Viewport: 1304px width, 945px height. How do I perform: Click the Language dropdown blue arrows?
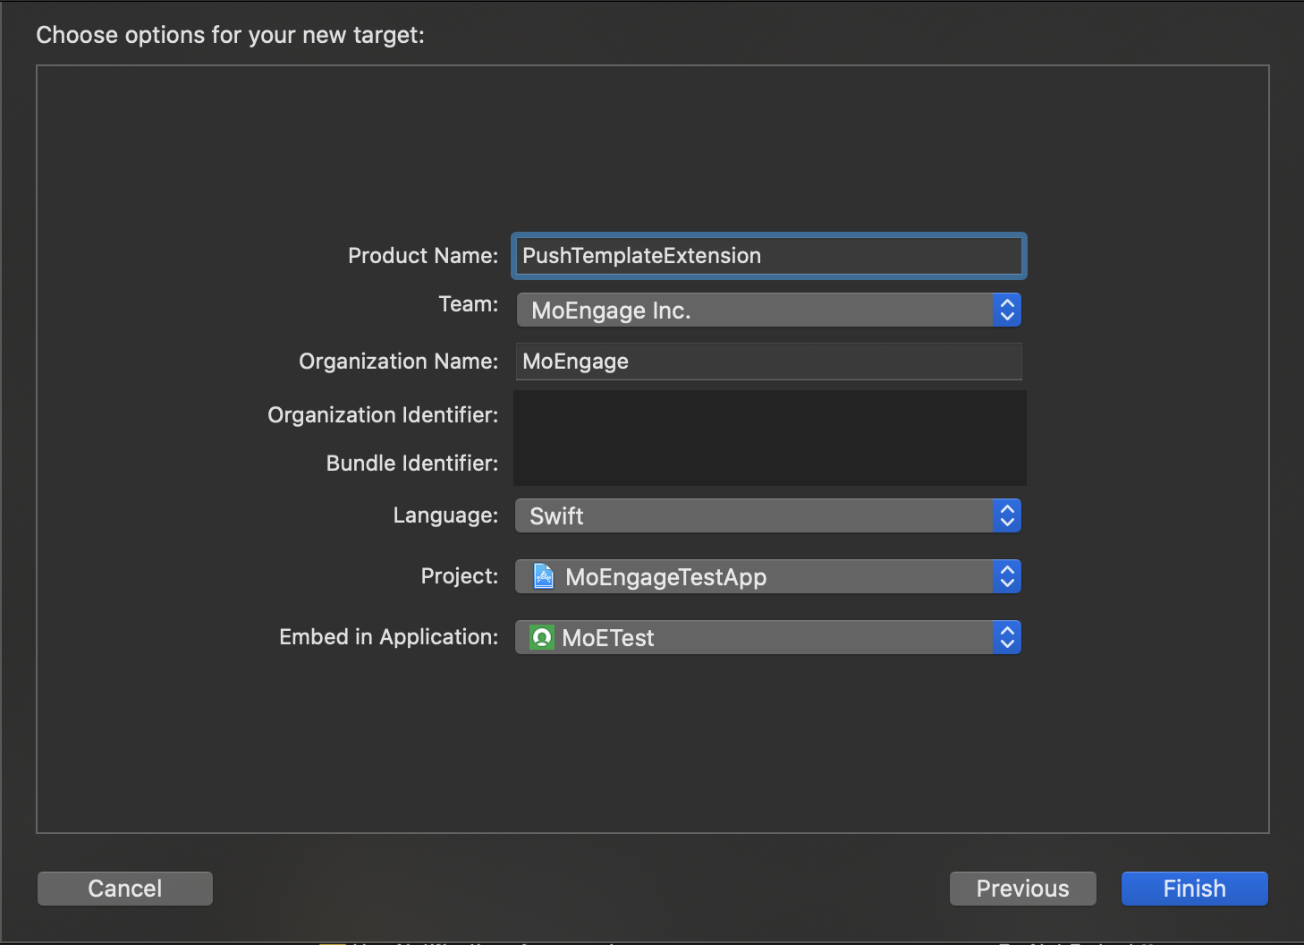click(x=1007, y=516)
